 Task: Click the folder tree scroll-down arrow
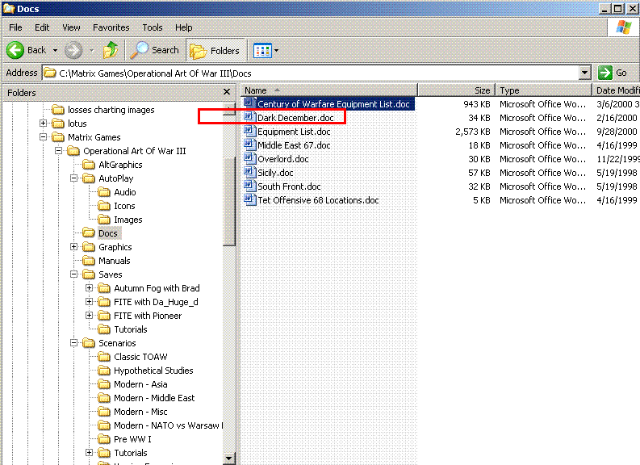(x=229, y=459)
